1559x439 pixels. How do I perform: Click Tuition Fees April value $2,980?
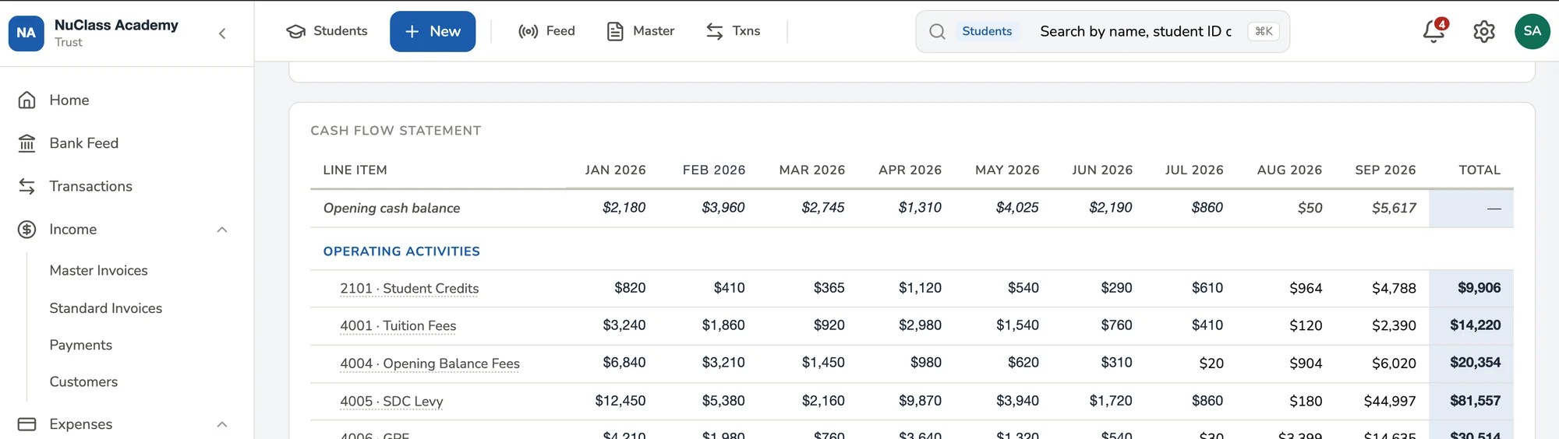pos(920,325)
